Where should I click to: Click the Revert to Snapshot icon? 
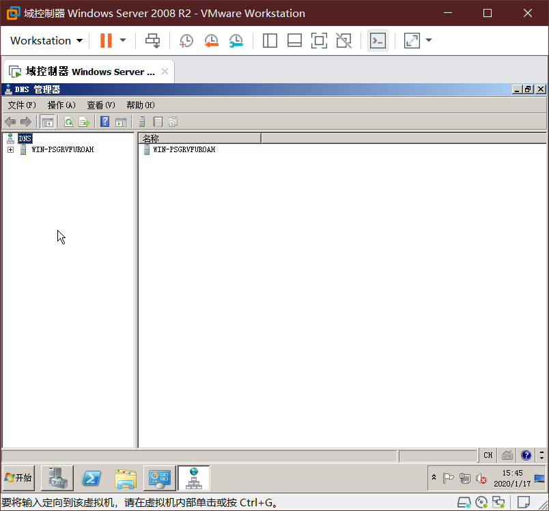click(211, 40)
